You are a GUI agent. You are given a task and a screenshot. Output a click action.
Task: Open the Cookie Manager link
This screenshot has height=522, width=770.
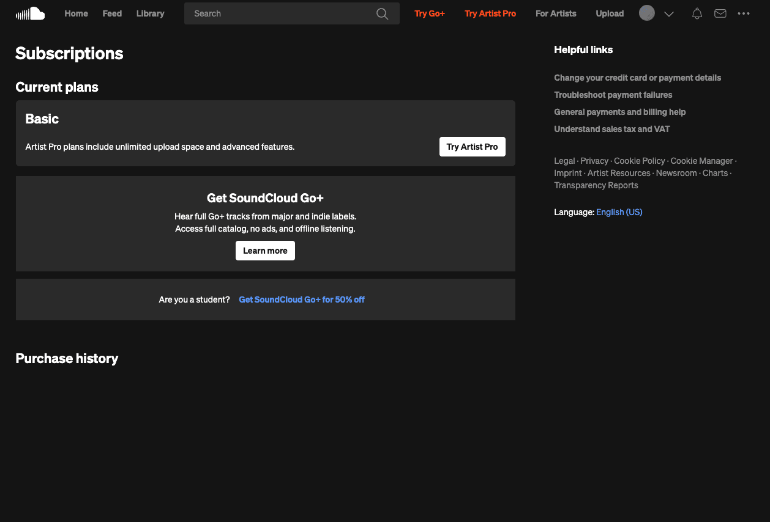tap(701, 161)
